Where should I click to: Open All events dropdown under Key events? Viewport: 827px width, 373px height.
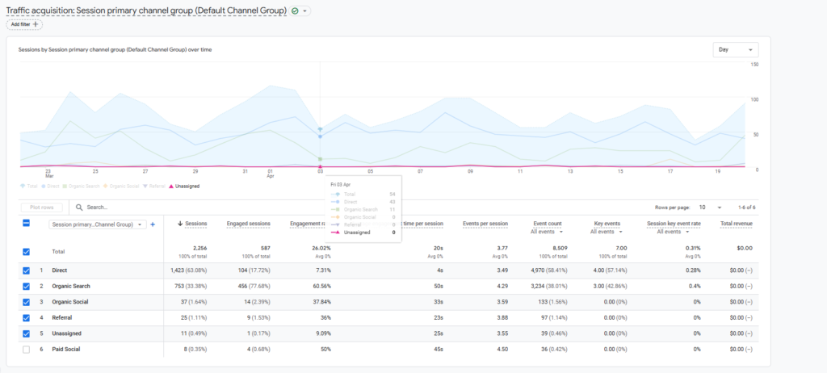click(606, 232)
